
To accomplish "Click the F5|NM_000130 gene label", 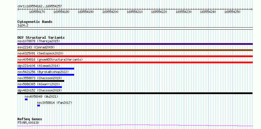I will [28, 123].
